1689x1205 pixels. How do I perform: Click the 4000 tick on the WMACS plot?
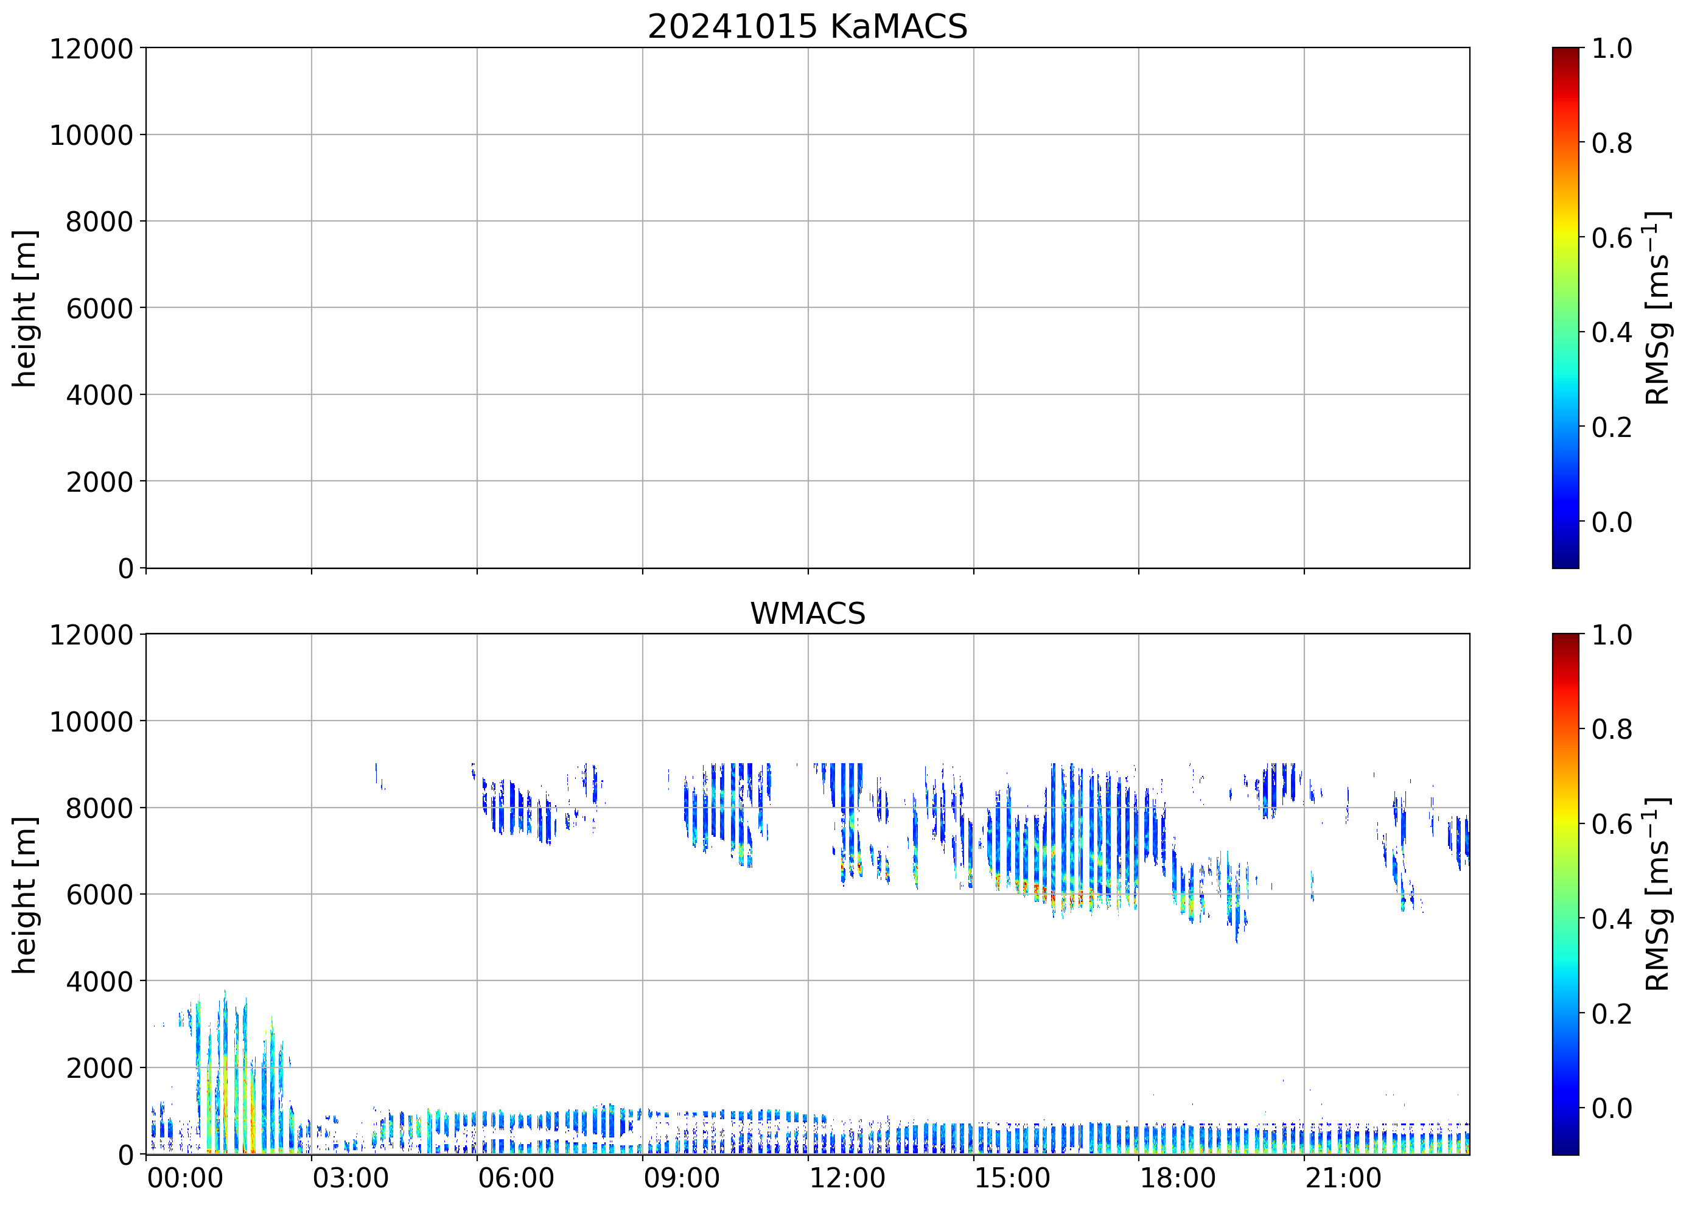[99, 982]
